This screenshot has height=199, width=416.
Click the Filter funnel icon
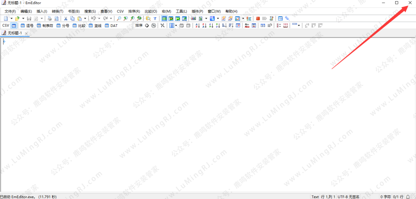155,18
